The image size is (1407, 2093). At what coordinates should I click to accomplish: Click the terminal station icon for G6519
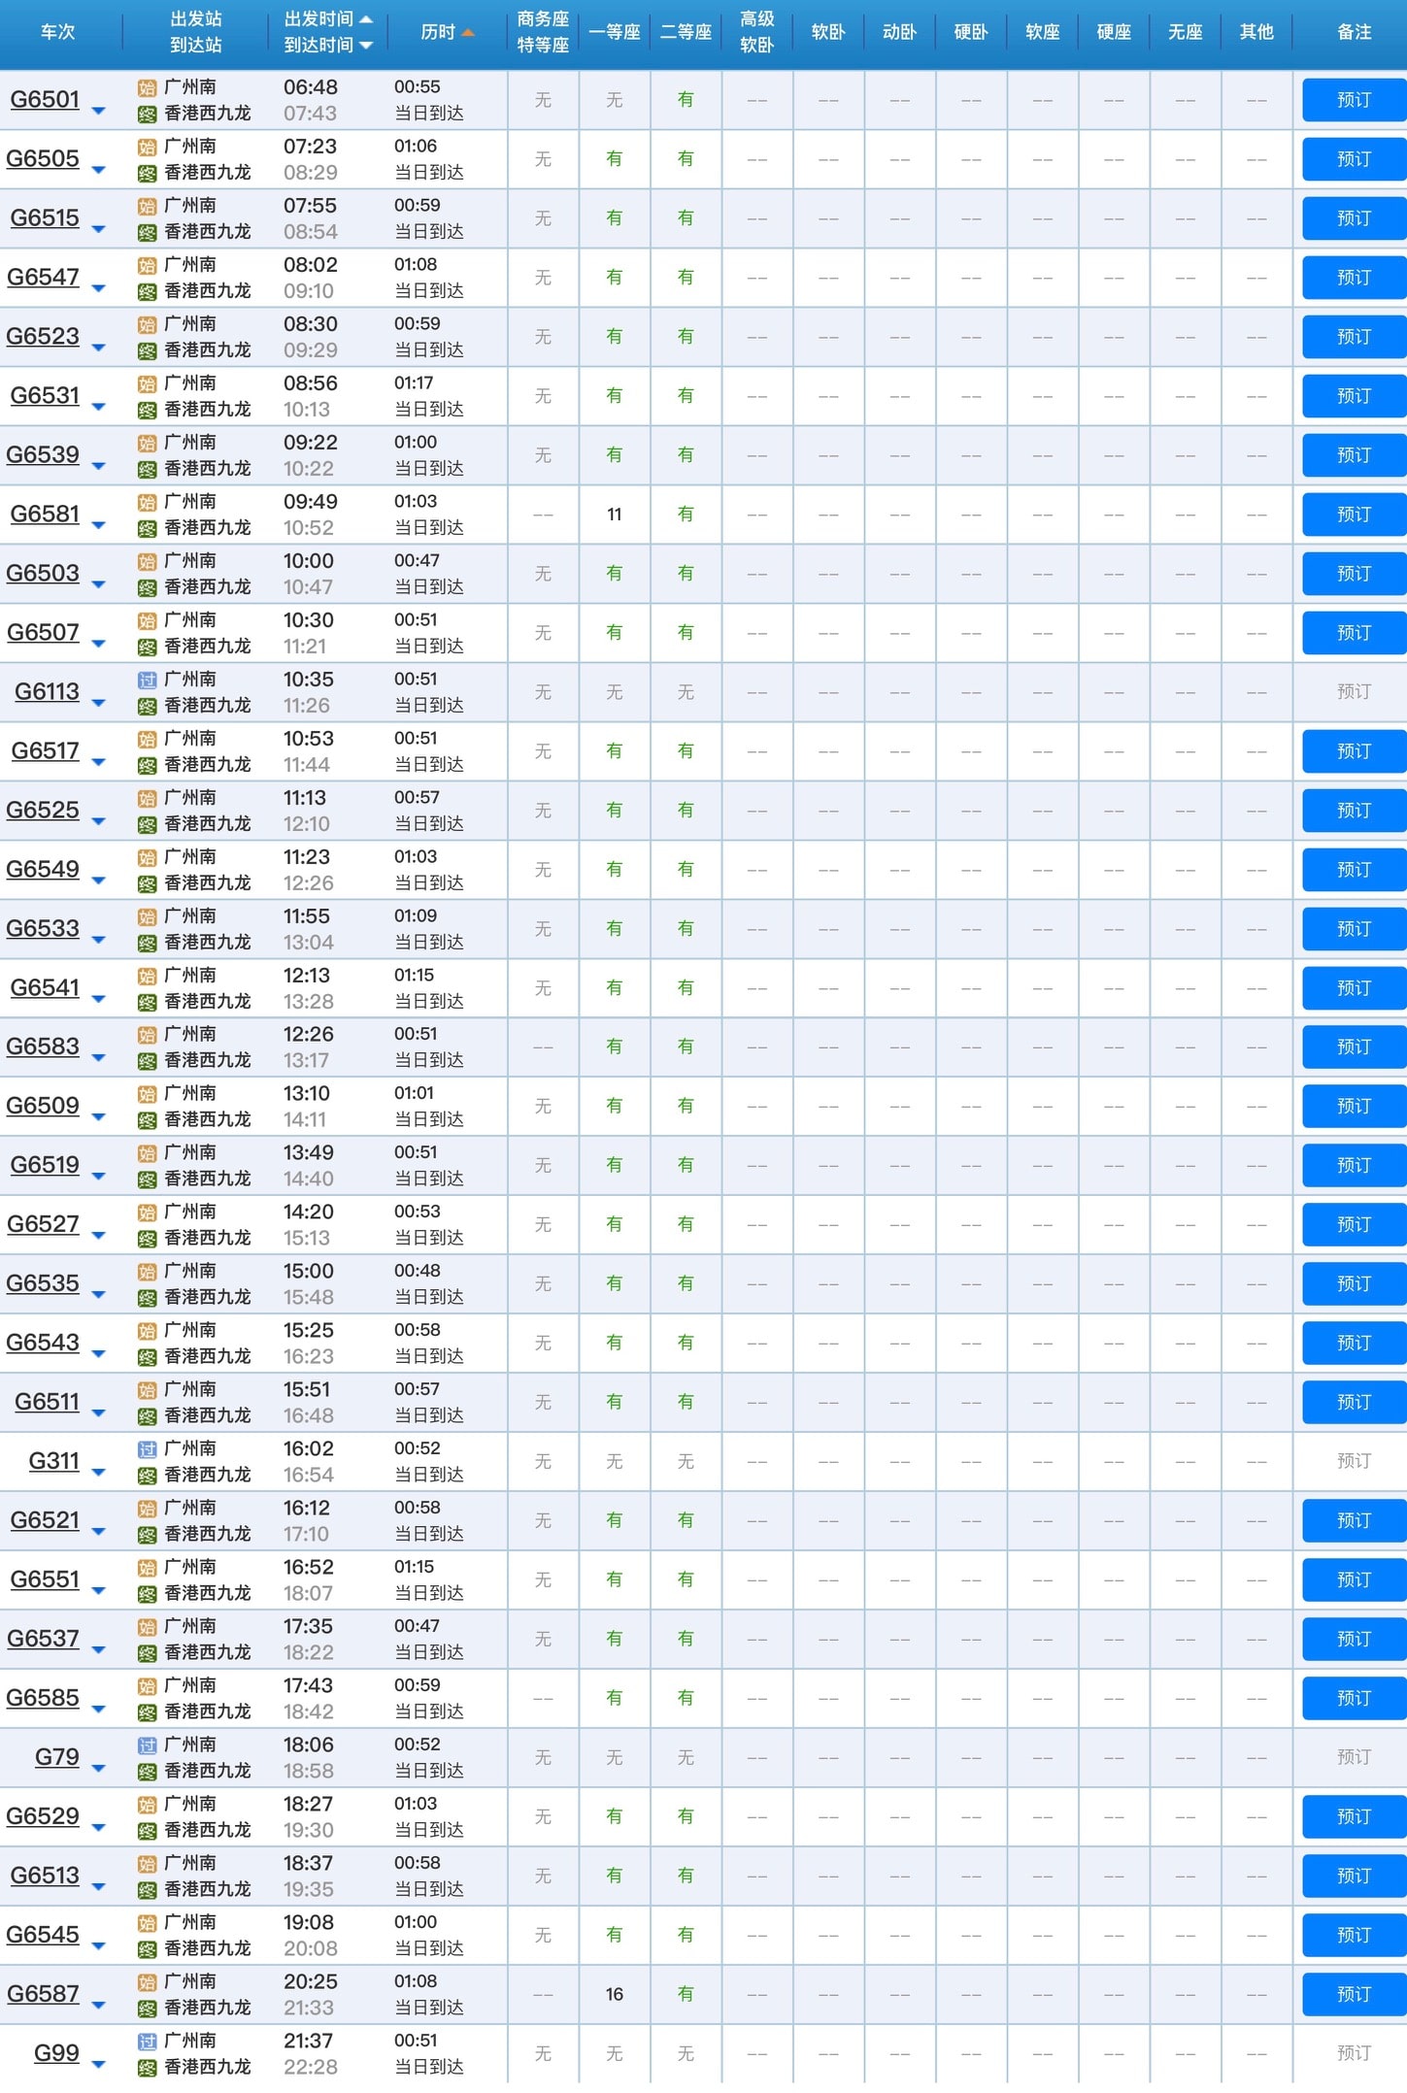point(147,1179)
